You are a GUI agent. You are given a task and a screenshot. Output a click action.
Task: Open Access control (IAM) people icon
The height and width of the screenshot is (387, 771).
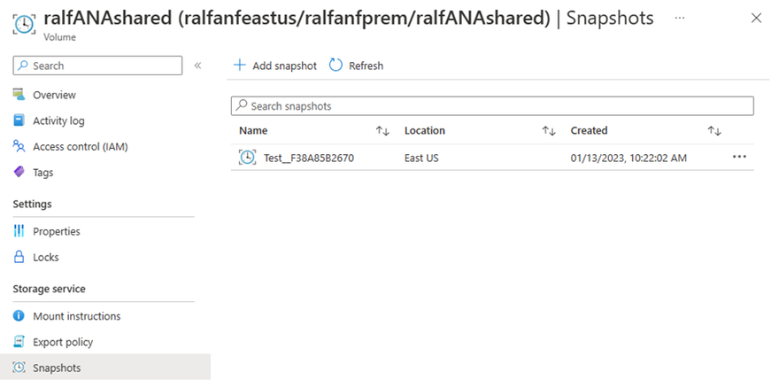[x=19, y=146]
